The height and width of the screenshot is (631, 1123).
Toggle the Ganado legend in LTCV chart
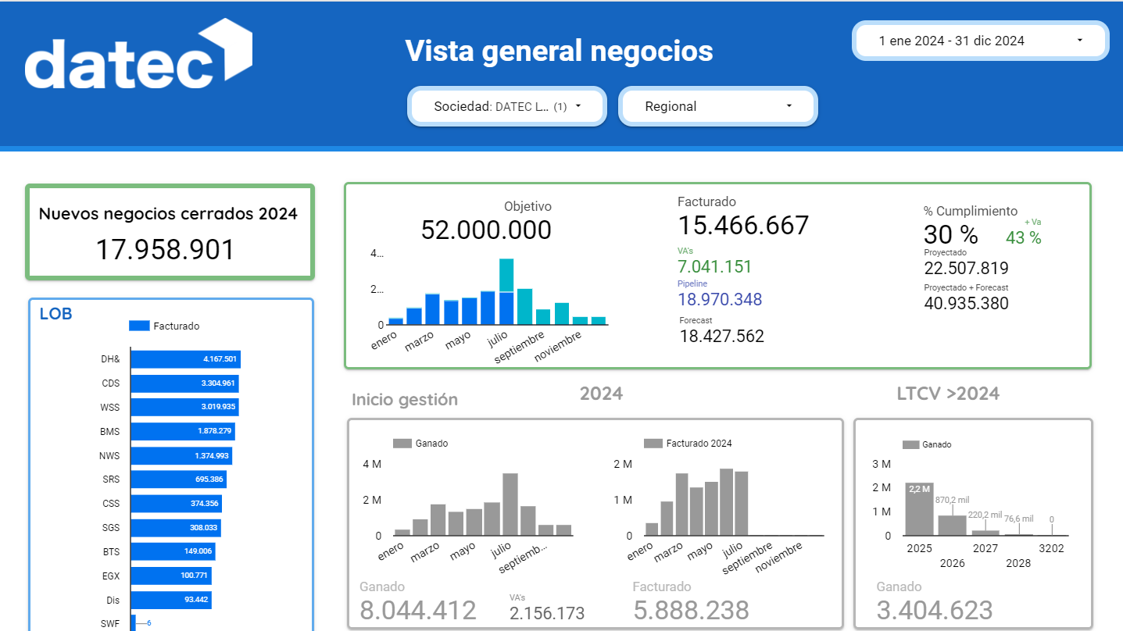[927, 444]
